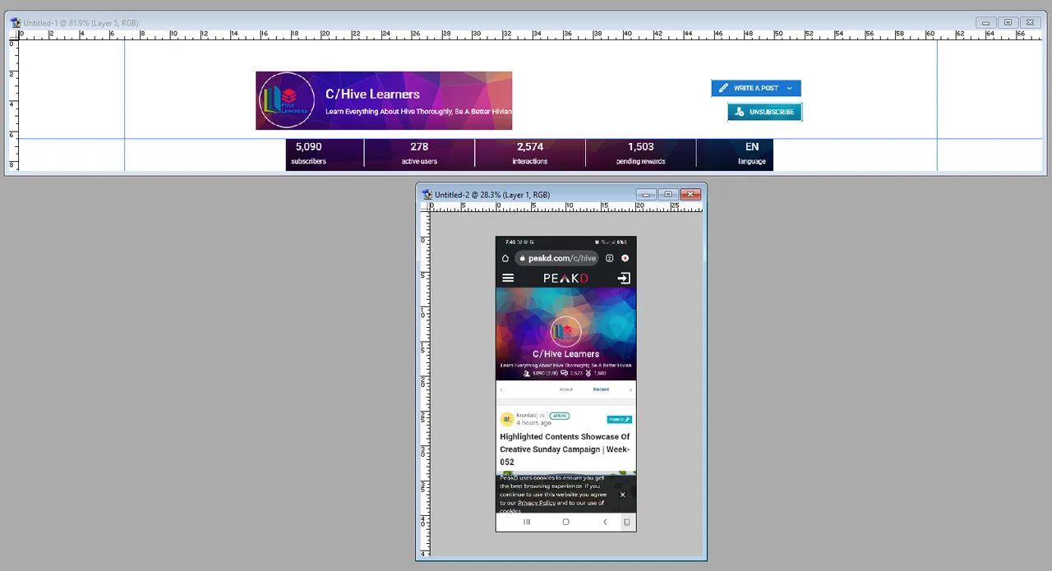The image size is (1052, 571).
Task: Open the Privacy Policy link in cookie notice
Action: (x=536, y=503)
